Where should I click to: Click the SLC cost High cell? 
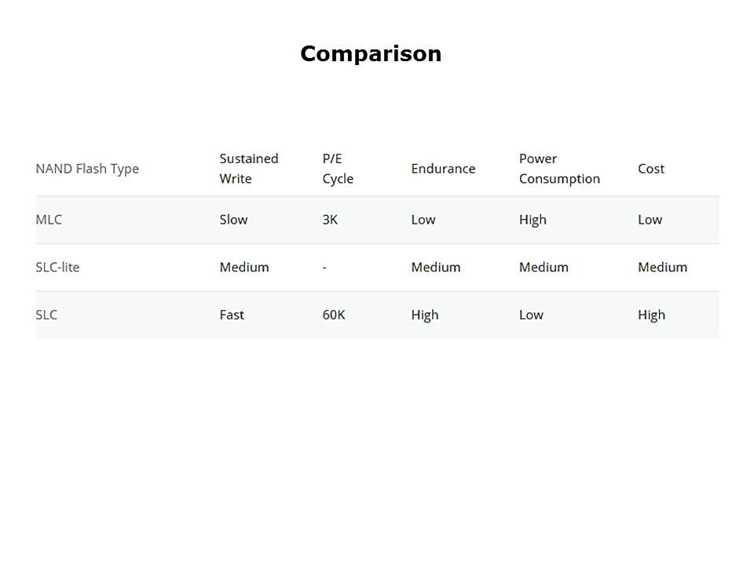click(651, 315)
